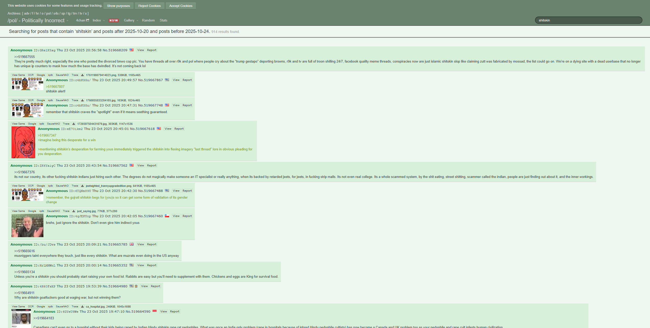This screenshot has height=328, width=650.
Task: Open the Stats menu item
Action: click(x=163, y=20)
